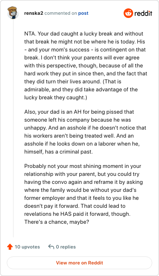Screen dimensions: 159x276
Task: Click the paragraph beginning "NTA. Your dad"
Action: click(85, 65)
